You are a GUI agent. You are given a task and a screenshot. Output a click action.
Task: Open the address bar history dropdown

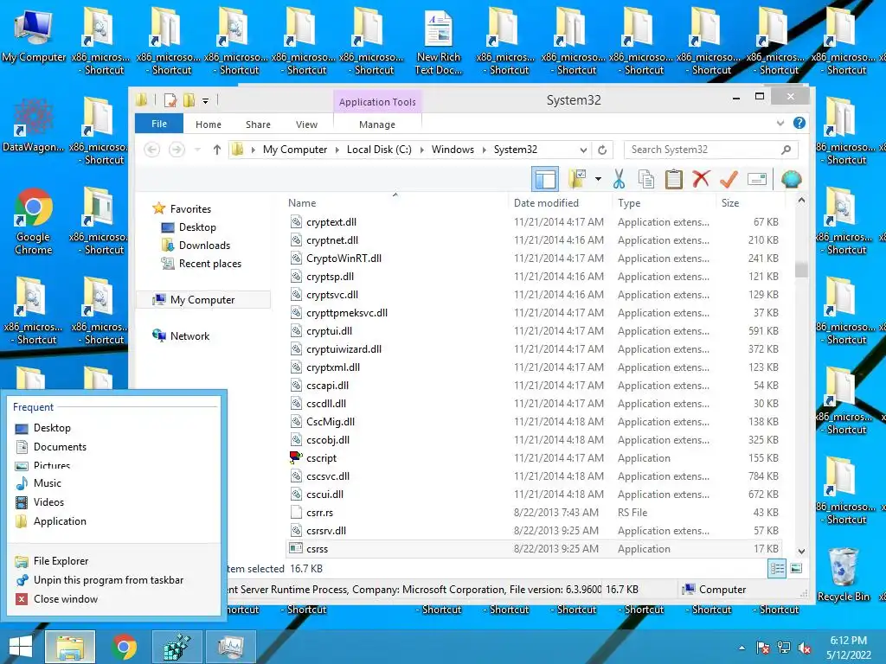coord(583,150)
